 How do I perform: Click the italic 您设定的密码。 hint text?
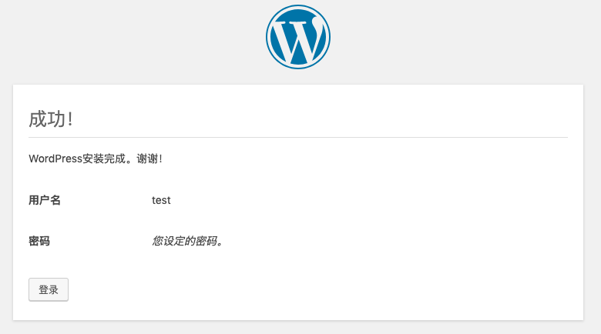click(x=187, y=241)
